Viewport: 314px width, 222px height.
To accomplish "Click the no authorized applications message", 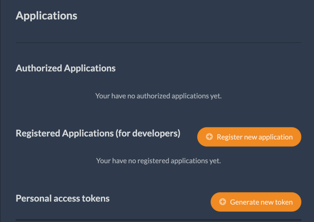I will coord(158,96).
